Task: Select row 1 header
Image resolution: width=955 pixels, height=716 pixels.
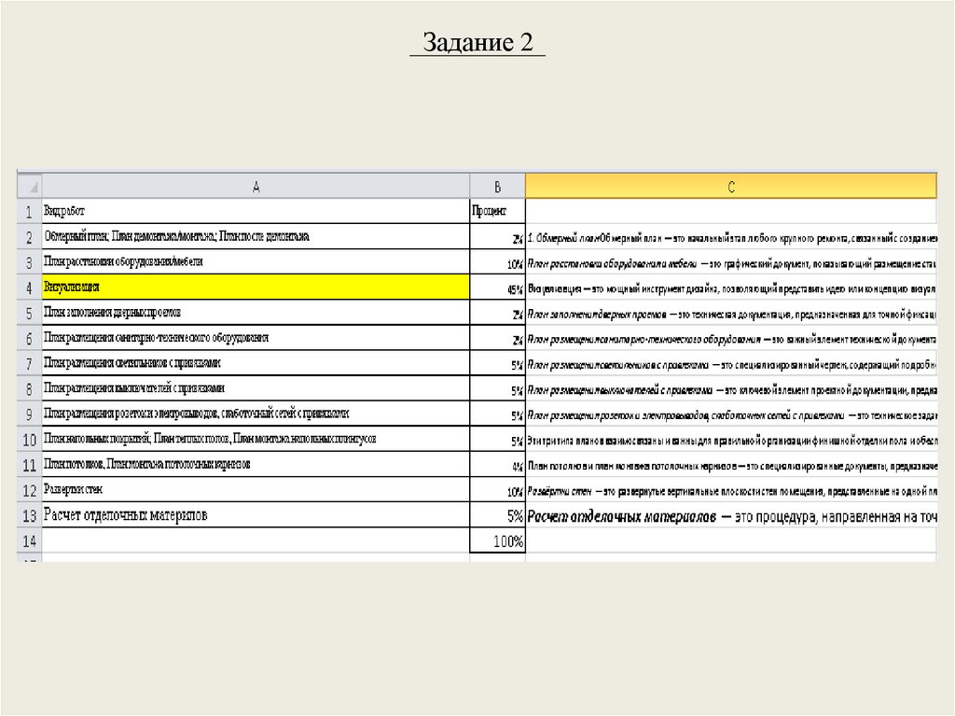Action: pos(29,211)
